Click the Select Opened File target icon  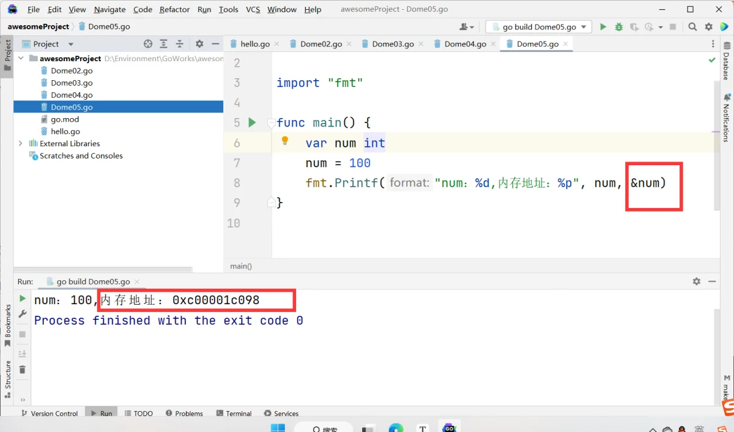[x=147, y=44]
